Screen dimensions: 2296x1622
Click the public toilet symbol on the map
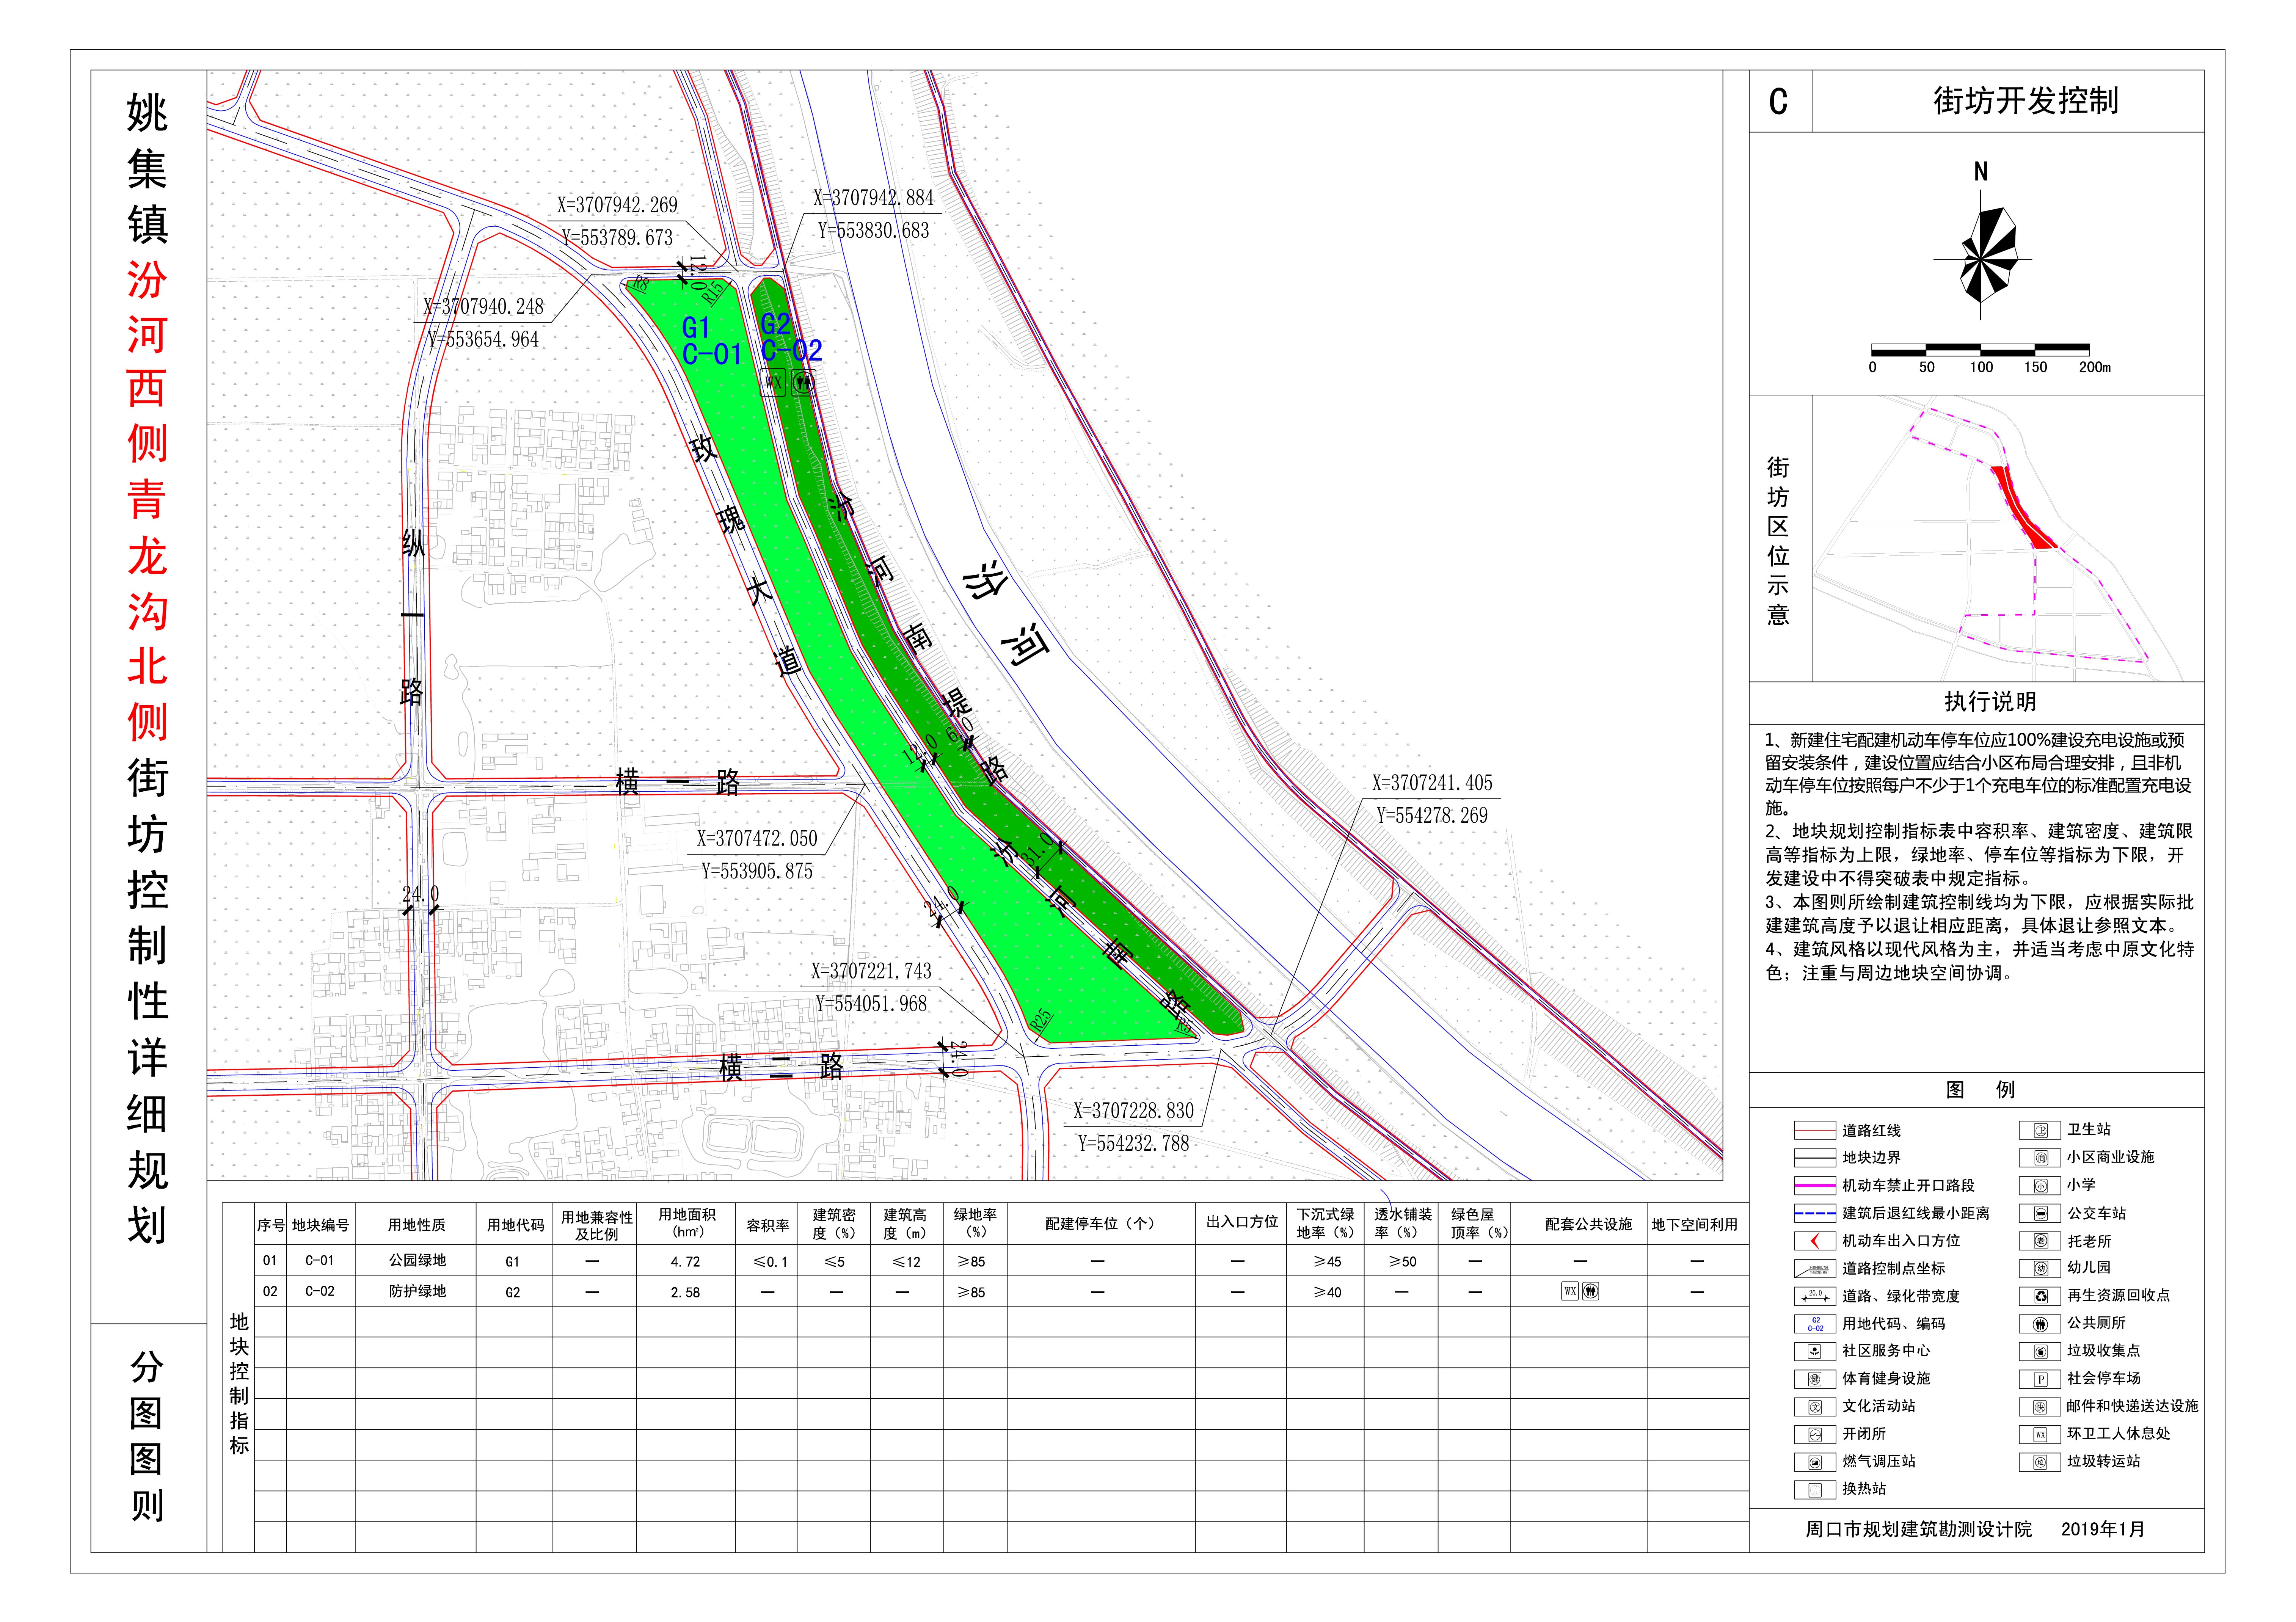click(x=803, y=382)
